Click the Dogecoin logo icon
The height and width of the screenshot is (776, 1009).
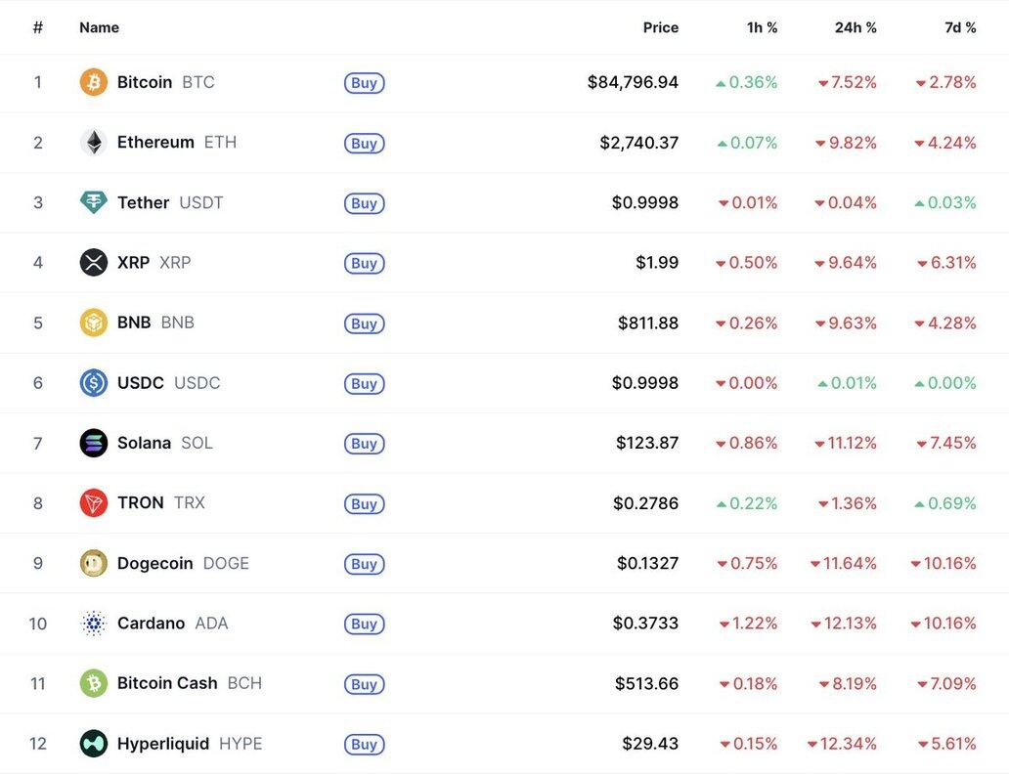[93, 563]
